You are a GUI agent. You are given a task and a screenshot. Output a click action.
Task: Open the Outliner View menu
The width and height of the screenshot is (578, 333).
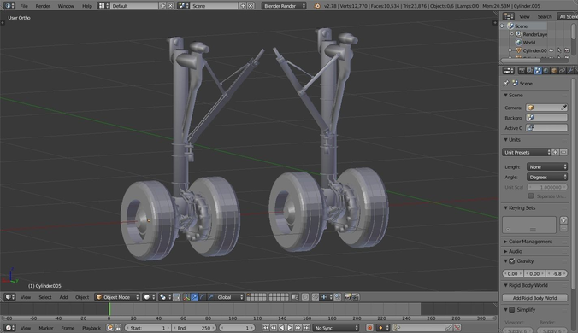point(524,16)
